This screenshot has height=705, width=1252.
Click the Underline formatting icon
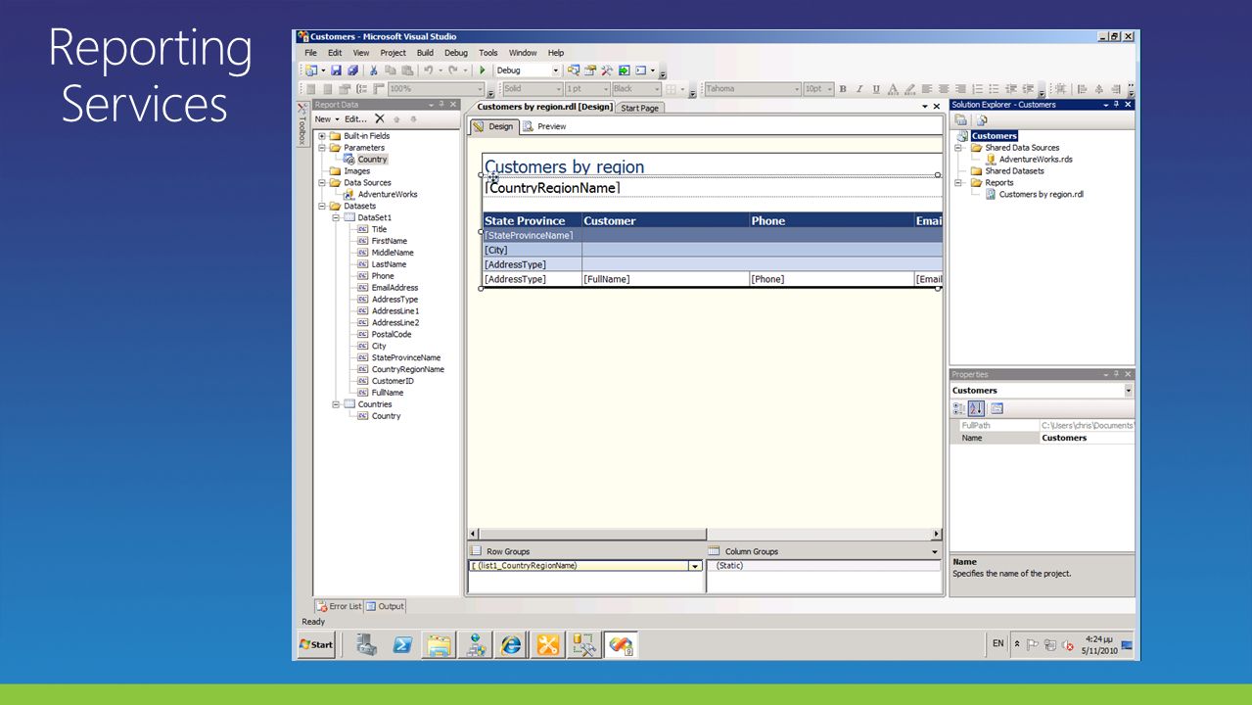(876, 89)
